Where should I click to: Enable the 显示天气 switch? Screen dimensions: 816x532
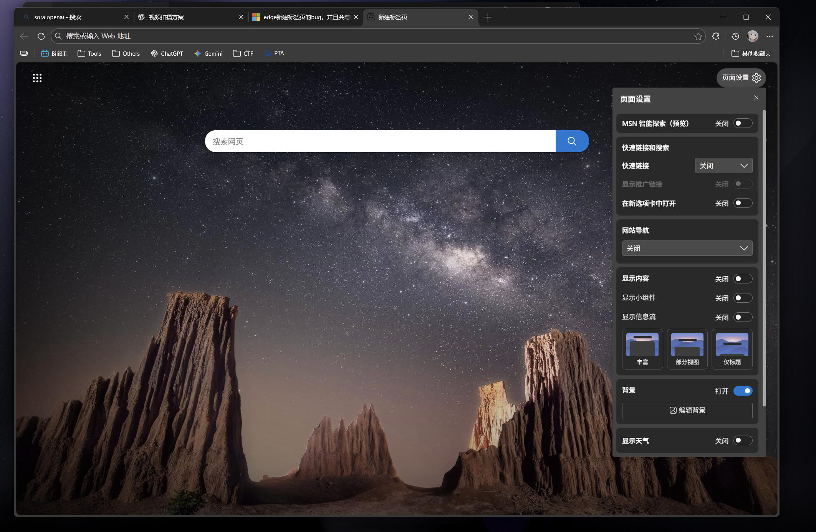pyautogui.click(x=742, y=441)
